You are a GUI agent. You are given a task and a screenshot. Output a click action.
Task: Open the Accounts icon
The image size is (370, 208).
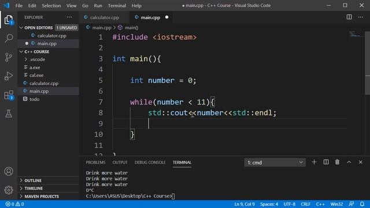coord(9,171)
